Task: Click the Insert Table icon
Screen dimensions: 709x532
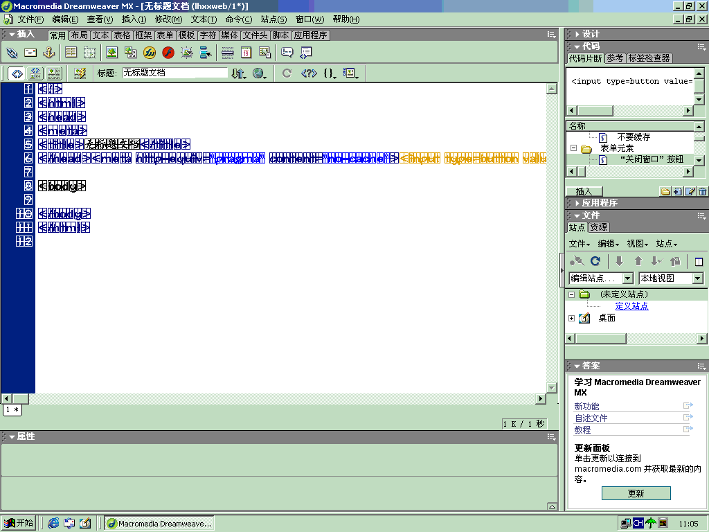Action: [71, 53]
